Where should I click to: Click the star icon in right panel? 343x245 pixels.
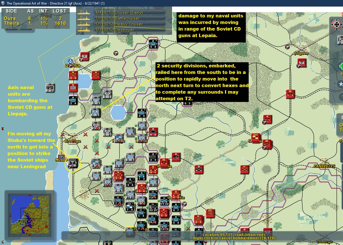click(340, 84)
